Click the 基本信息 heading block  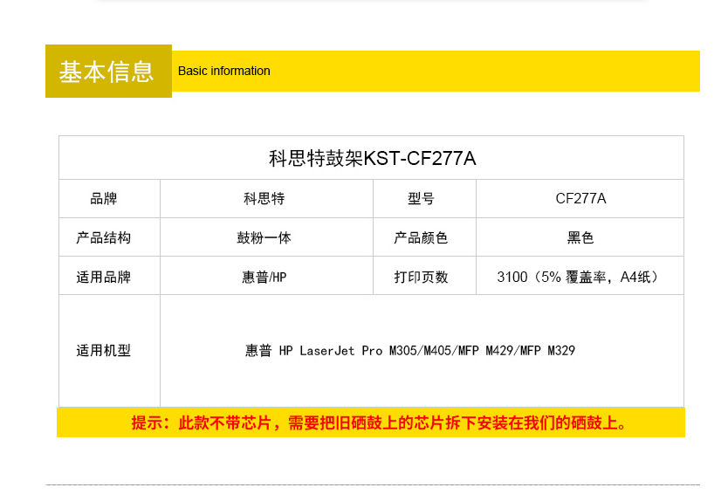click(x=108, y=71)
